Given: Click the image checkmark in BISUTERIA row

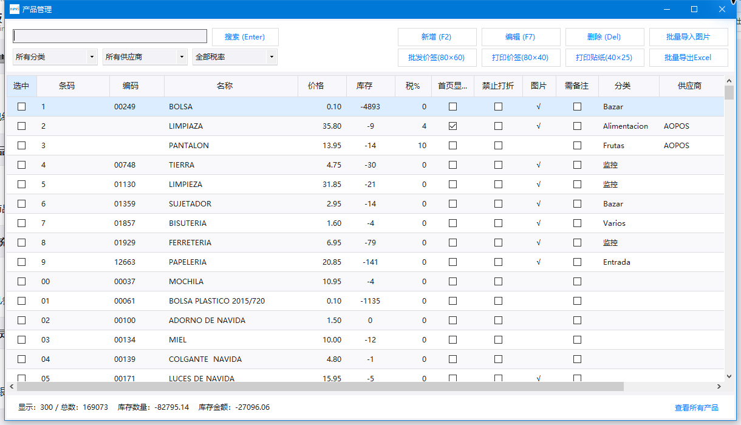Looking at the screenshot, I should click(x=539, y=223).
